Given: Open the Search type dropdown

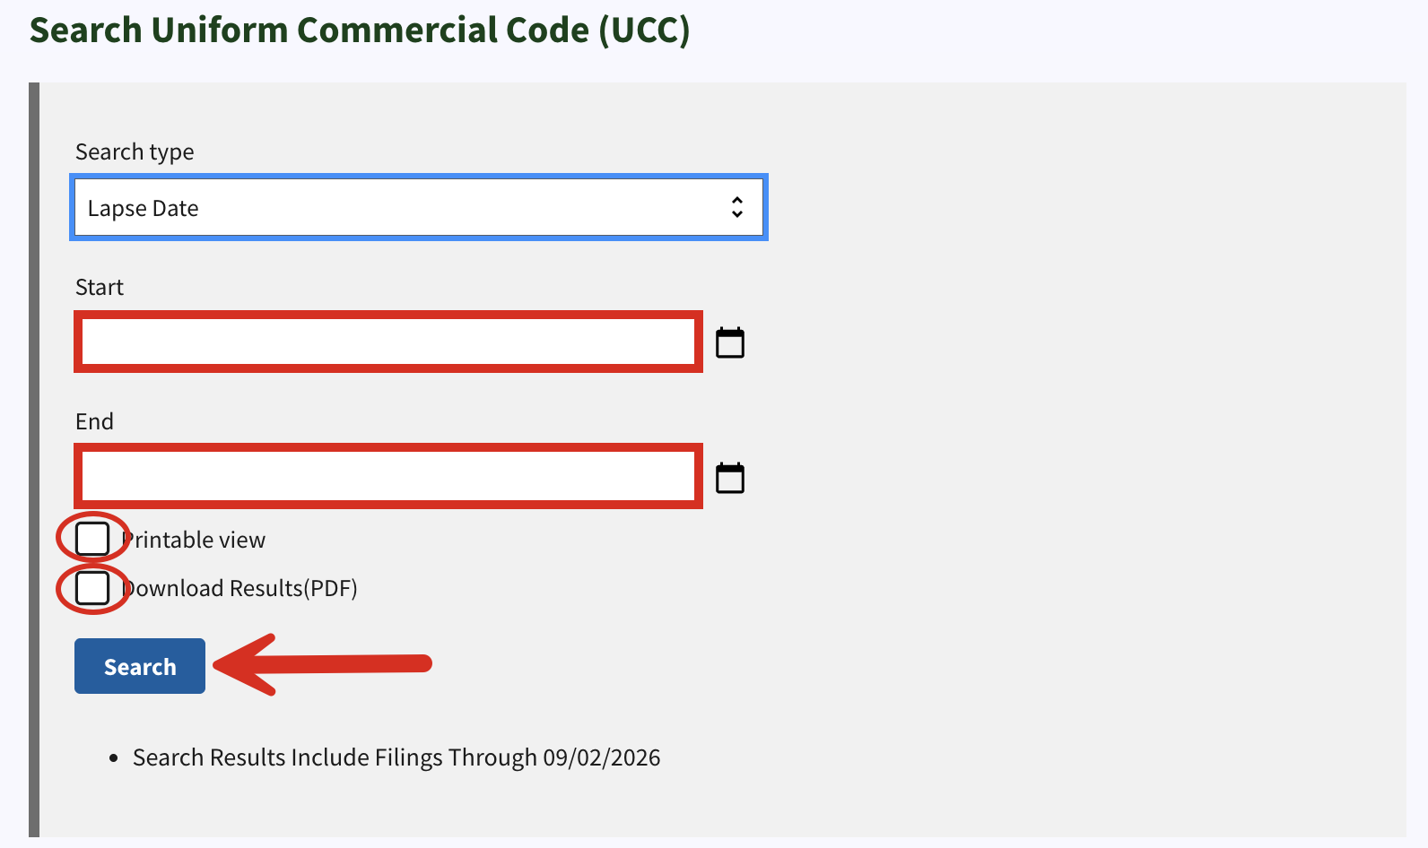Looking at the screenshot, I should click(x=419, y=207).
